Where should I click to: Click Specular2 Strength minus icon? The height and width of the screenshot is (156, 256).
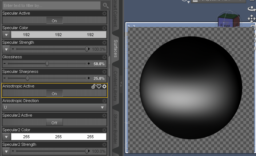13,151
